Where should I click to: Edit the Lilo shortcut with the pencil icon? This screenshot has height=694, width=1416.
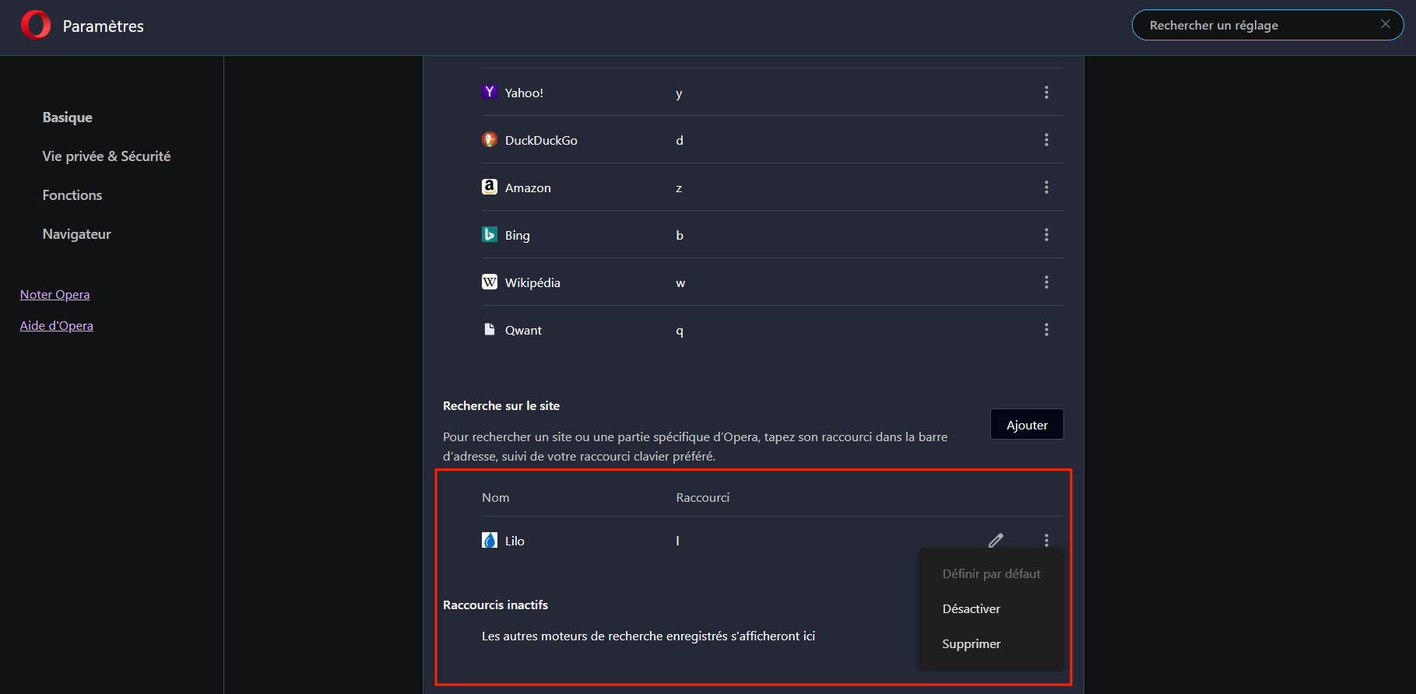tap(996, 540)
